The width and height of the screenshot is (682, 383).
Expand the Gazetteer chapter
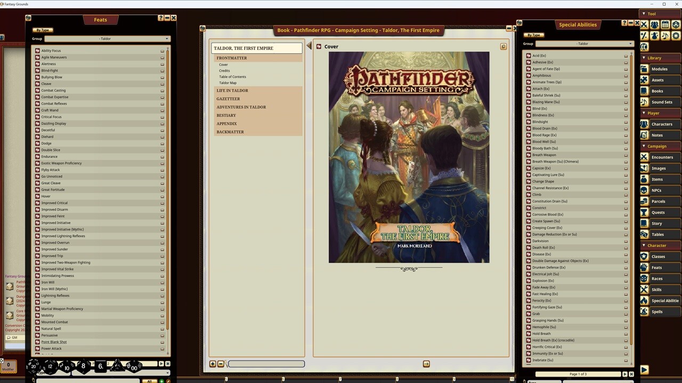pos(228,99)
